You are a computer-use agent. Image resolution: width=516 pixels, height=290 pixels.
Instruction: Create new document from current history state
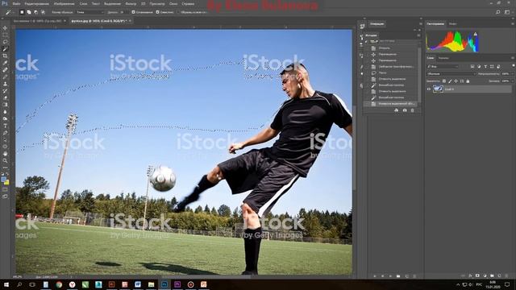tap(396, 110)
